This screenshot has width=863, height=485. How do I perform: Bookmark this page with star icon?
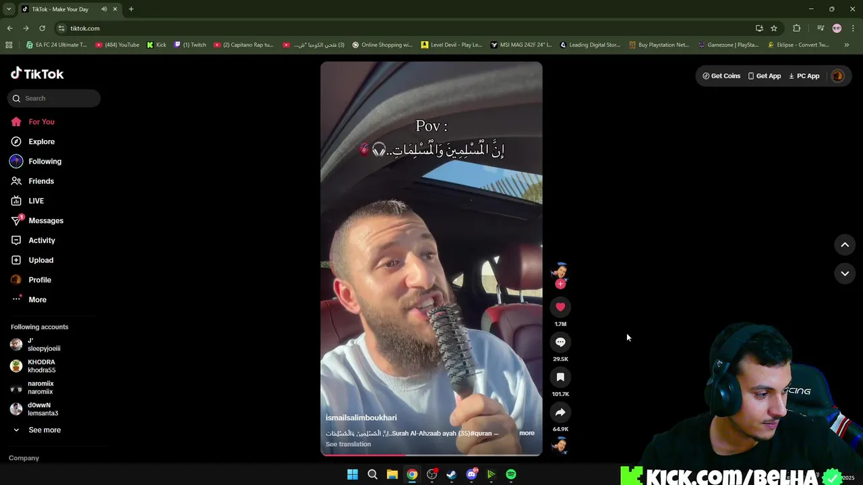point(774,28)
